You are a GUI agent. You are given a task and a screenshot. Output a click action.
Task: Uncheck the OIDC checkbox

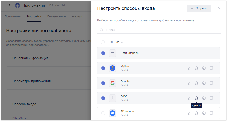point(103,98)
